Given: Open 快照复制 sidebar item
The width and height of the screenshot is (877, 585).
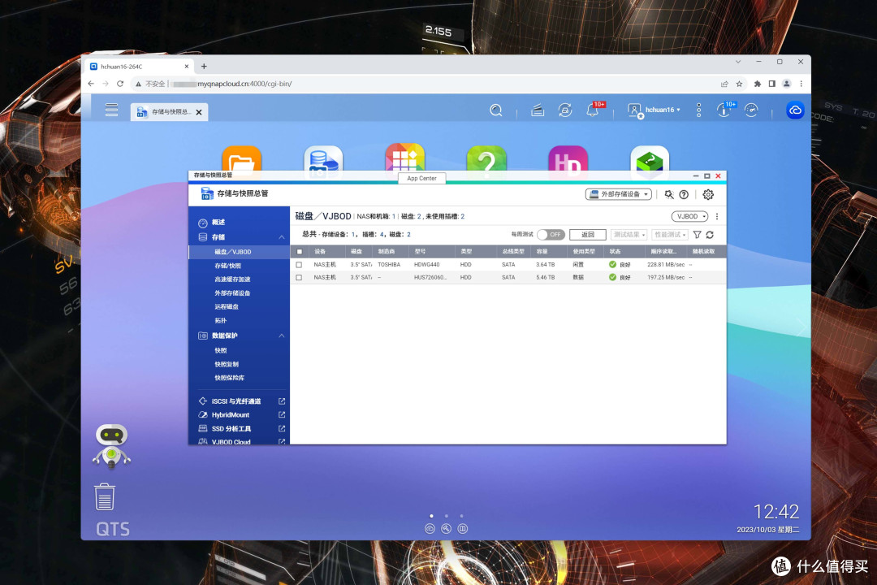Looking at the screenshot, I should 227,365.
